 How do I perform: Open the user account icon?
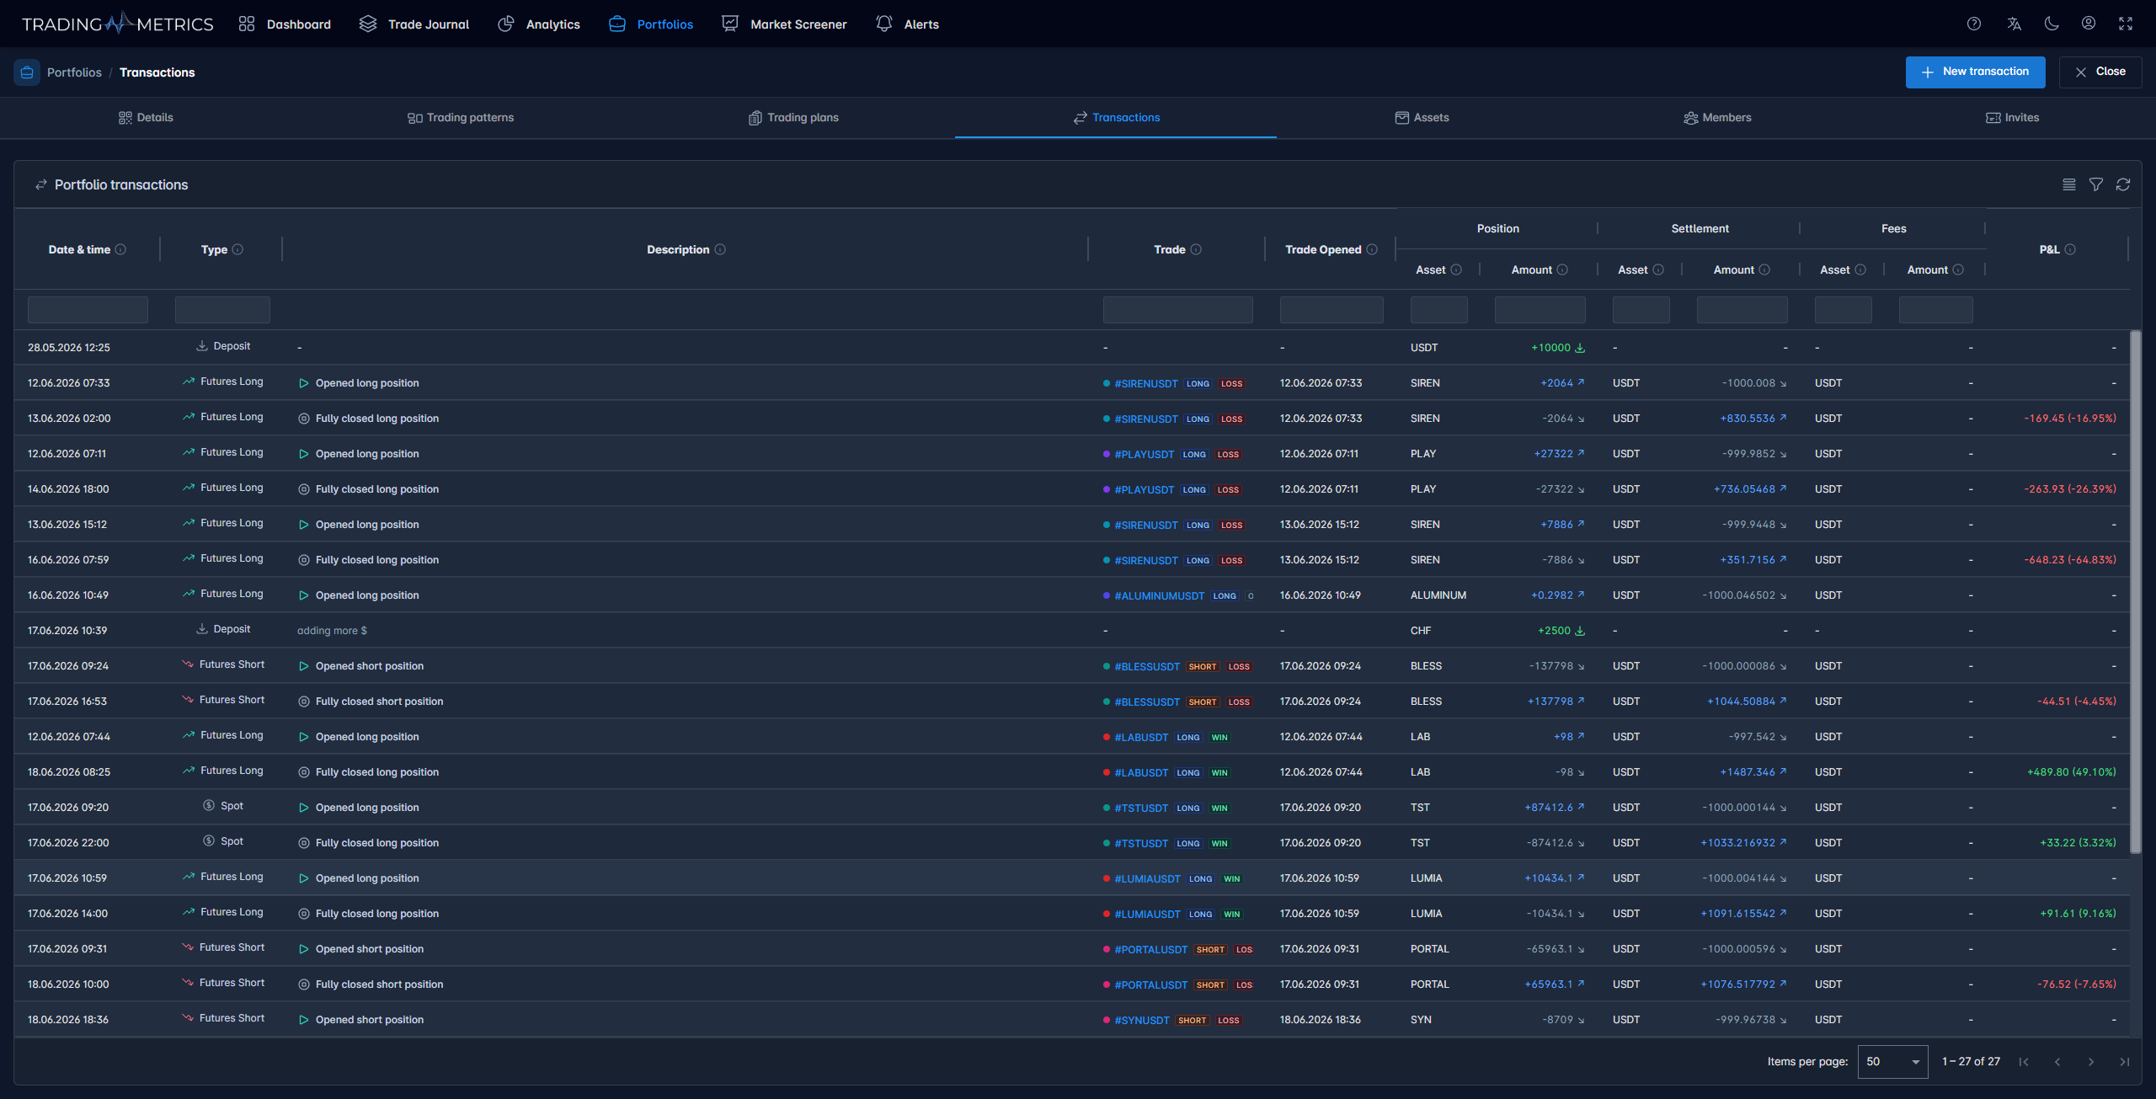tap(2089, 24)
